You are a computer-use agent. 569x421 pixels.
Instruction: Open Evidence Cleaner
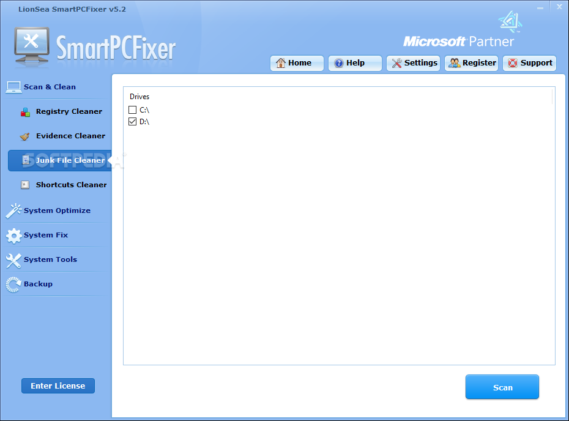[x=70, y=136]
